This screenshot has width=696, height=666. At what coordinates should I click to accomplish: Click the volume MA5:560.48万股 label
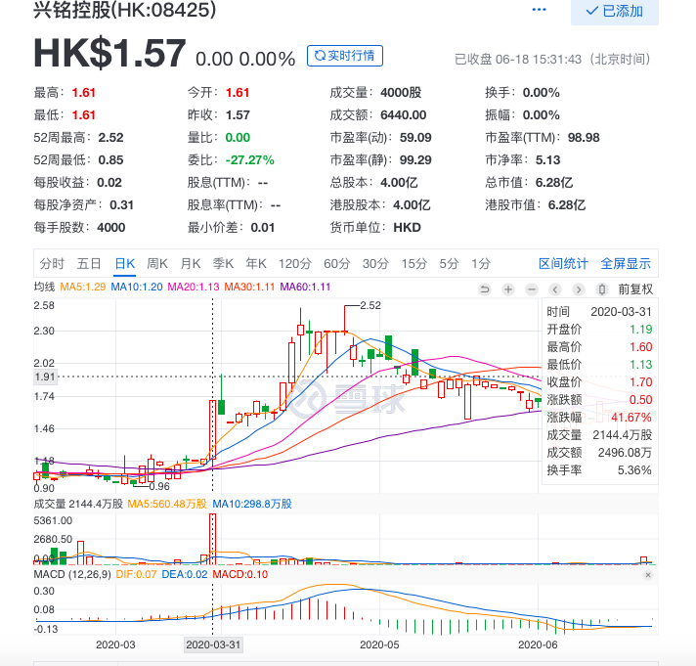(167, 504)
